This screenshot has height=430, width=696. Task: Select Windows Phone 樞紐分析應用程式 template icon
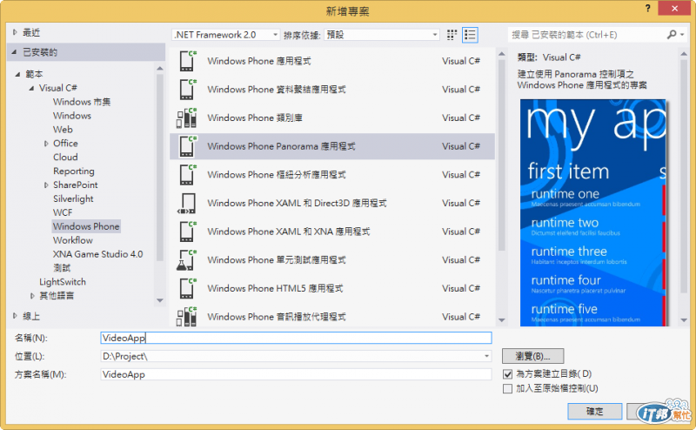click(x=188, y=175)
